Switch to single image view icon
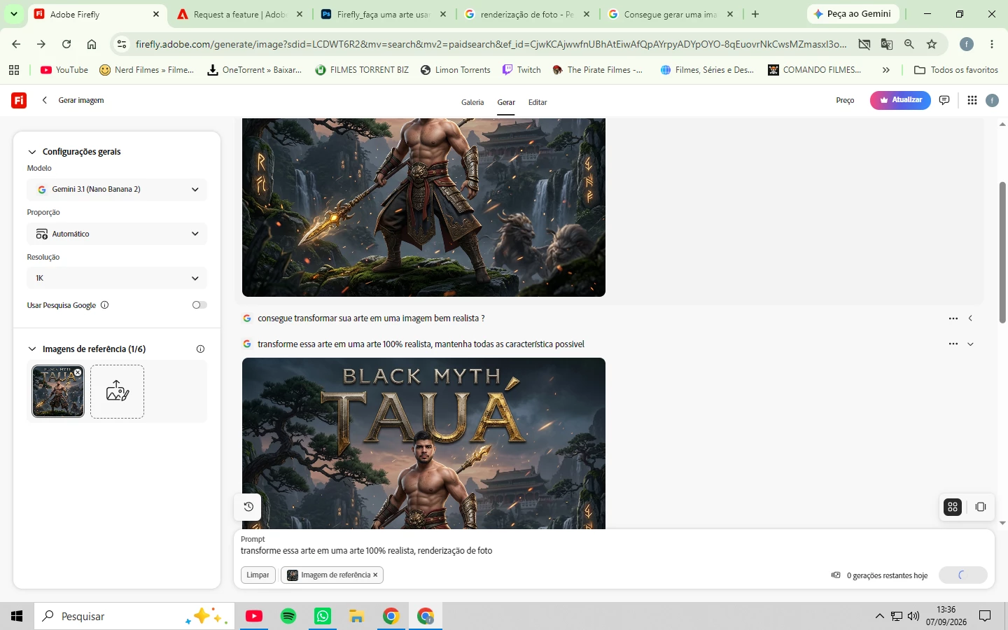 pyautogui.click(x=981, y=507)
